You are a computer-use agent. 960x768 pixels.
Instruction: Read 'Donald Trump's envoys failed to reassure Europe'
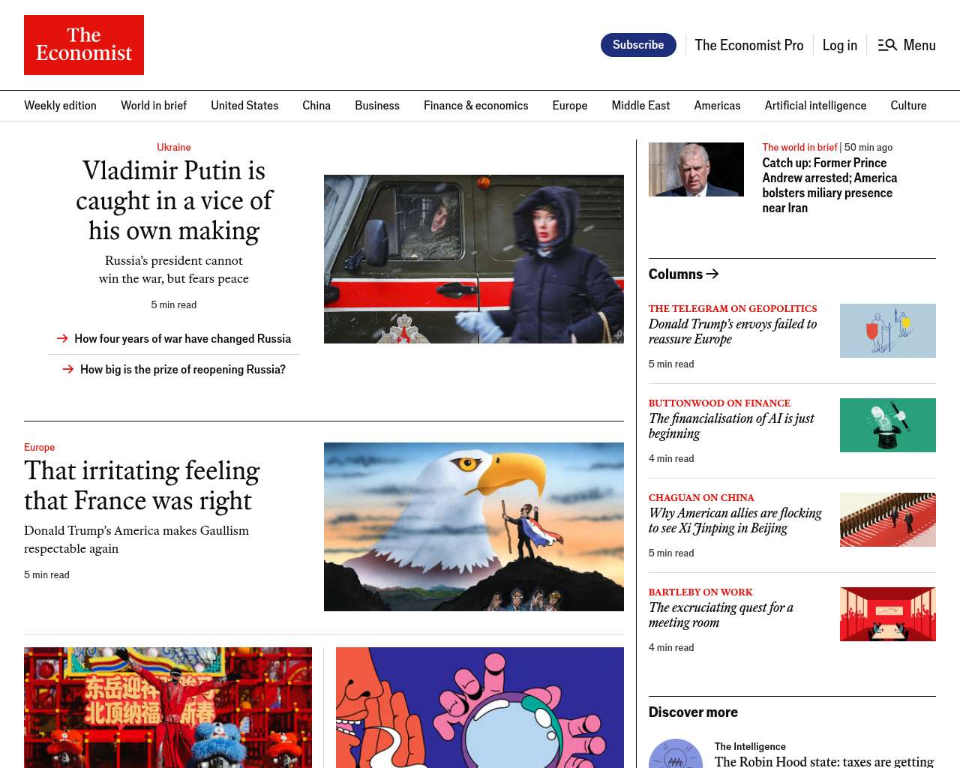pyautogui.click(x=733, y=331)
